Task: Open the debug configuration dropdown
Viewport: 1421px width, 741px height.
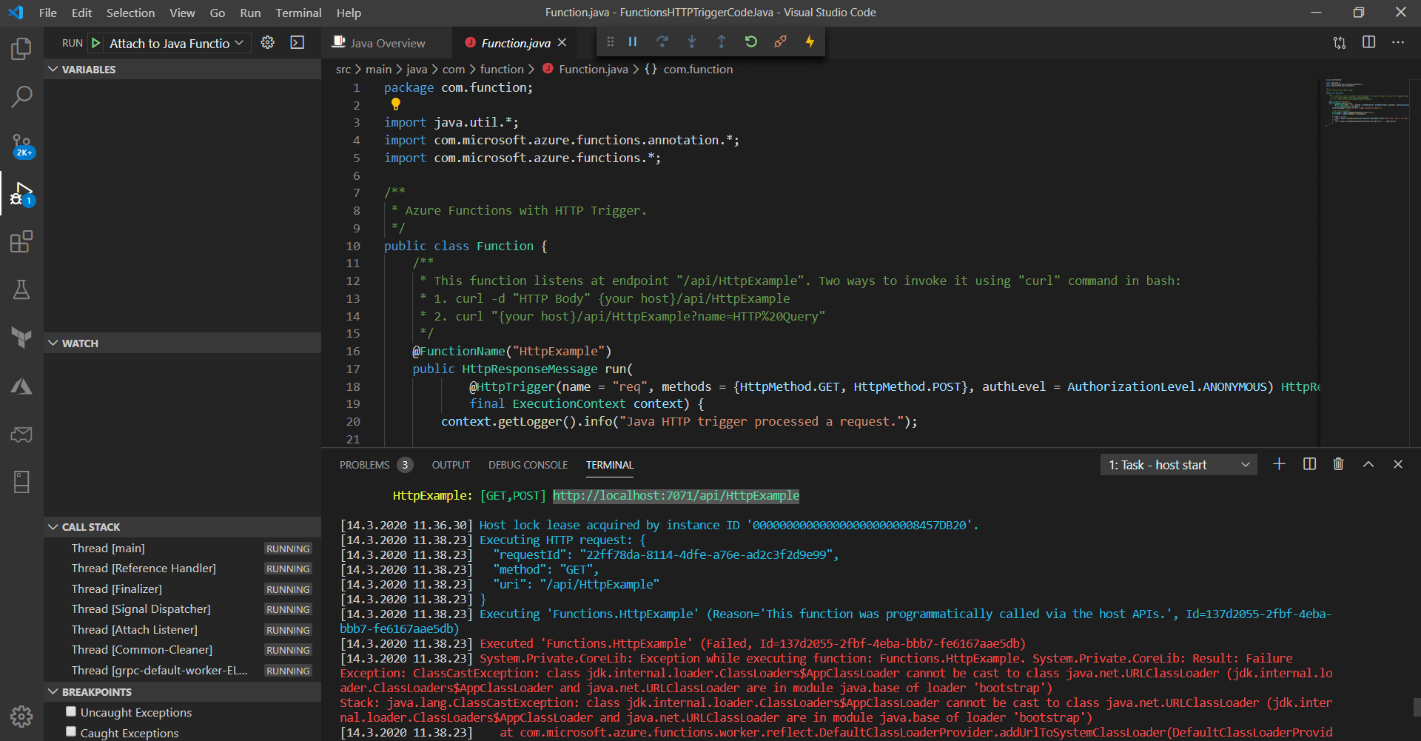Action: click(x=177, y=43)
